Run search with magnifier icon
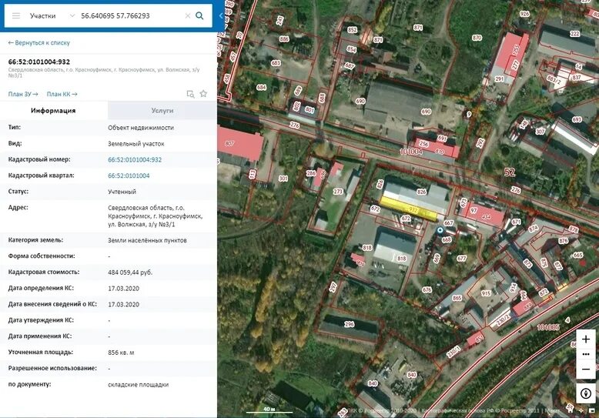Image resolution: width=599 pixels, height=418 pixels. coord(199,15)
